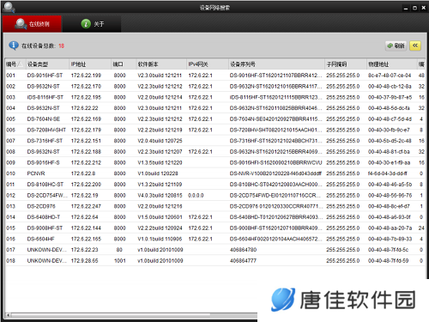Select IP address 172.6.22.188
Screen dimensions: 429x322
point(86,151)
